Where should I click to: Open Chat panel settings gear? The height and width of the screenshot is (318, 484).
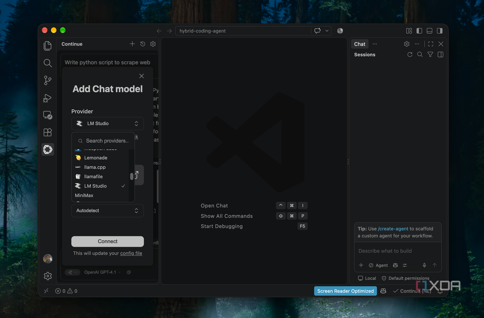click(x=407, y=44)
